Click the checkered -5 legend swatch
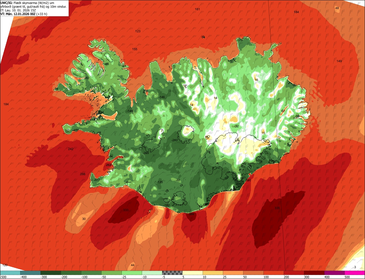The width and height of the screenshot is (365, 279). pyautogui.click(x=172, y=272)
